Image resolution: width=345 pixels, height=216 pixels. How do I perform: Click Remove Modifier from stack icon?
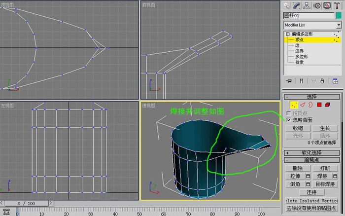[x=322, y=81]
